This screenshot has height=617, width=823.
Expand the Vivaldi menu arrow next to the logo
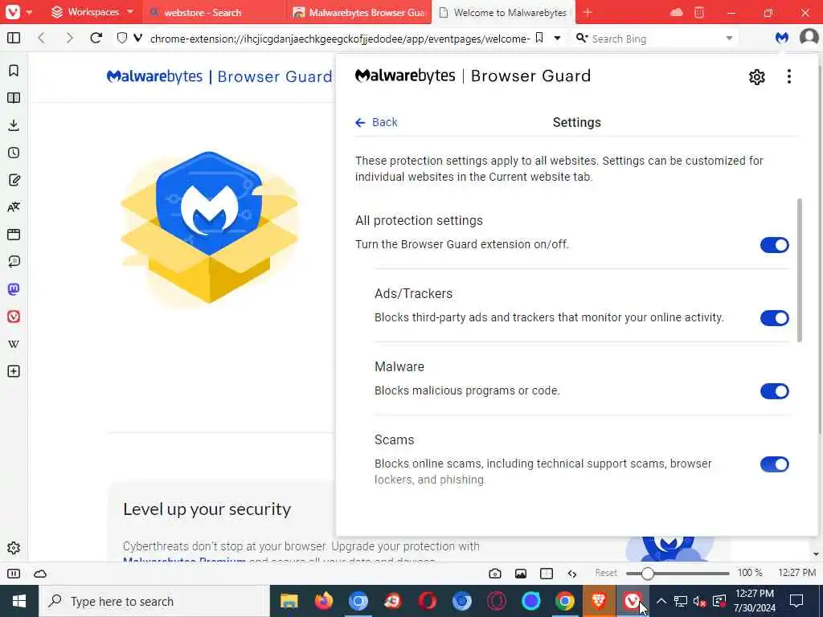tap(30, 11)
